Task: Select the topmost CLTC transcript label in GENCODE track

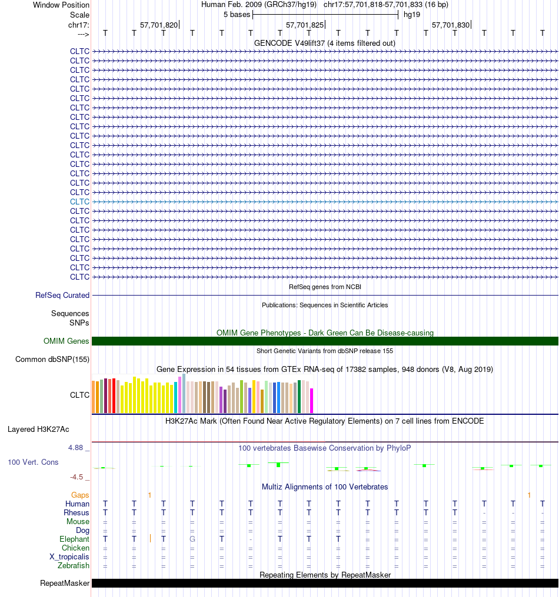Action: click(79, 51)
